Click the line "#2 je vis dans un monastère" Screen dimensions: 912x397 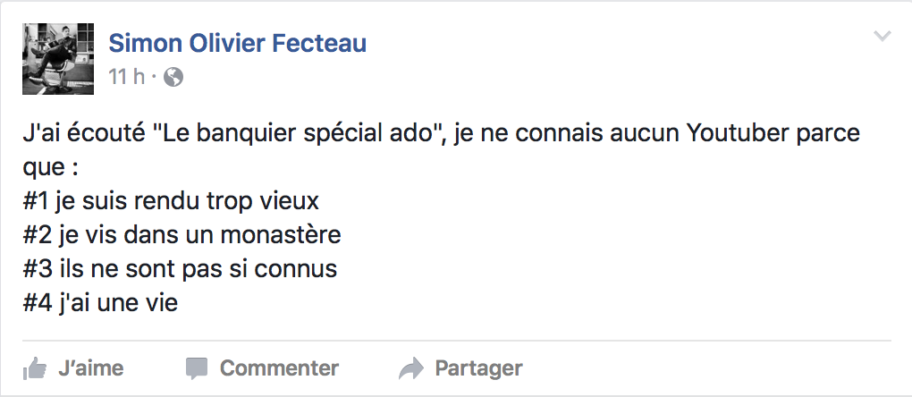(x=182, y=236)
